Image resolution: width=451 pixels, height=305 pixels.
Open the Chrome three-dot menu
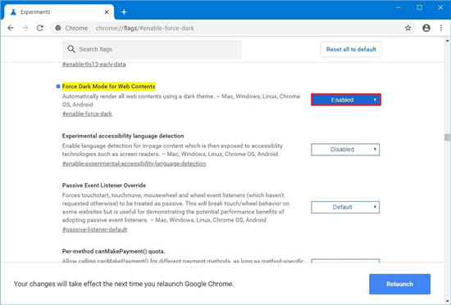click(x=441, y=28)
